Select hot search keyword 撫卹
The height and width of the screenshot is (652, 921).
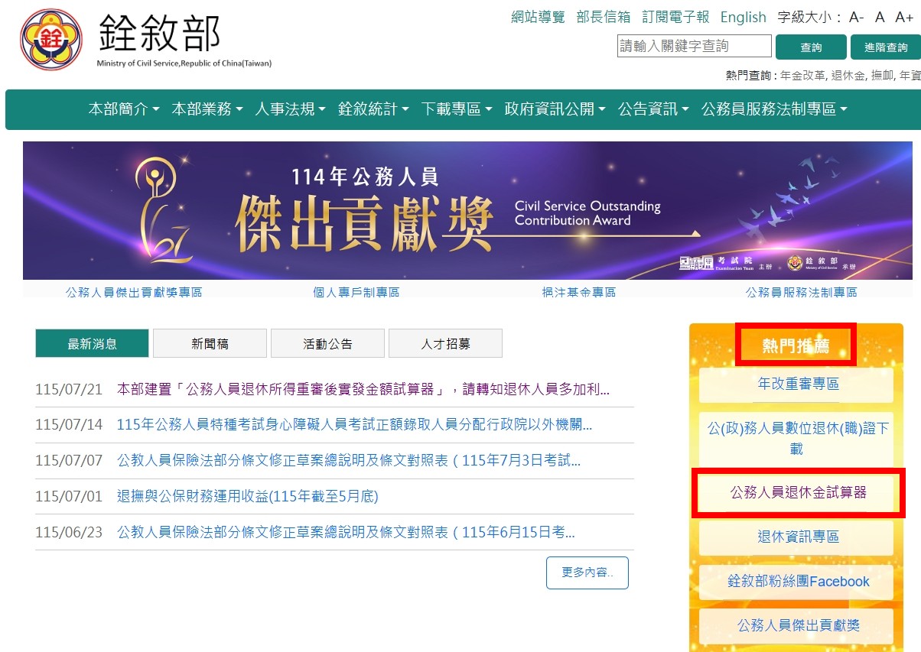point(883,75)
